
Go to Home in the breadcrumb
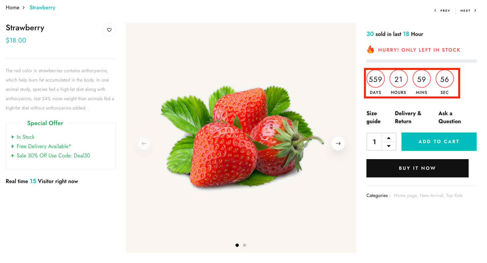pos(12,8)
